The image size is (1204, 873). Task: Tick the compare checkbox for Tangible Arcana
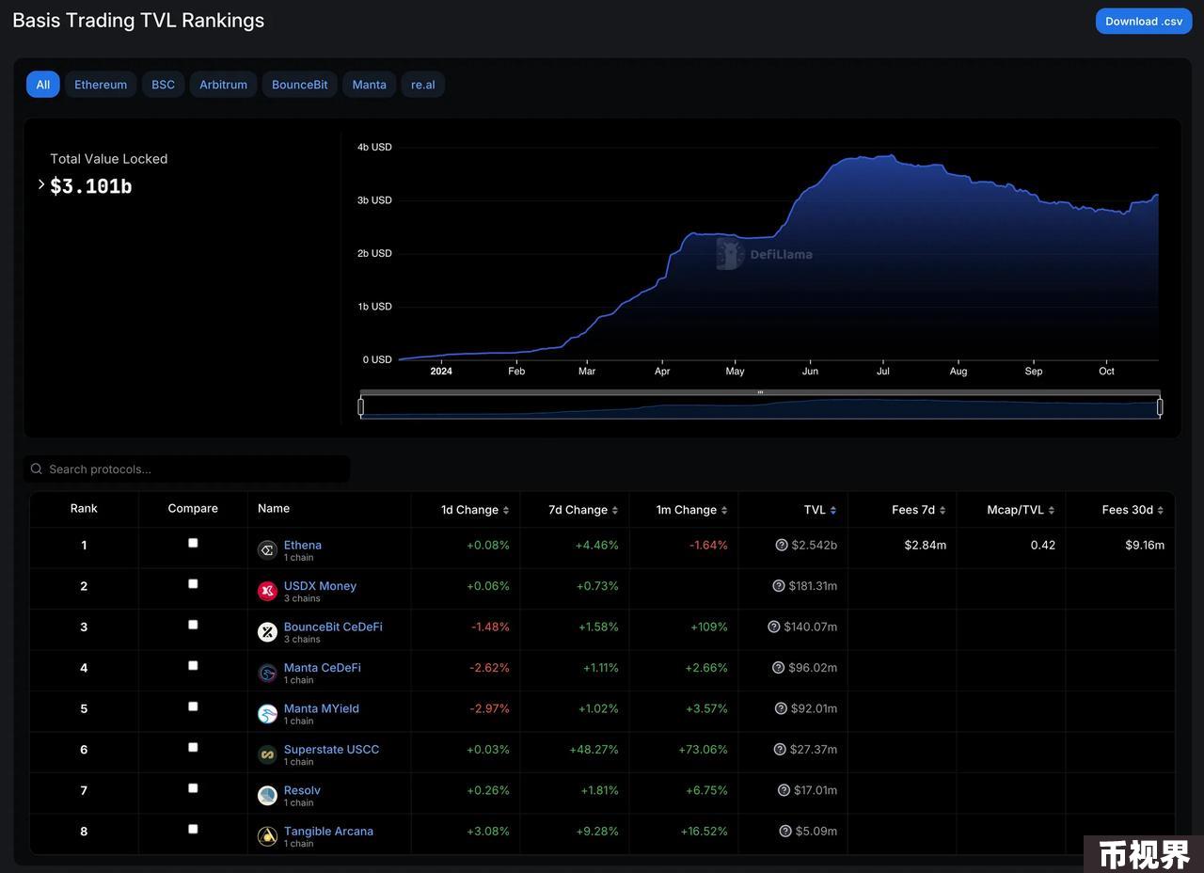[x=193, y=829]
